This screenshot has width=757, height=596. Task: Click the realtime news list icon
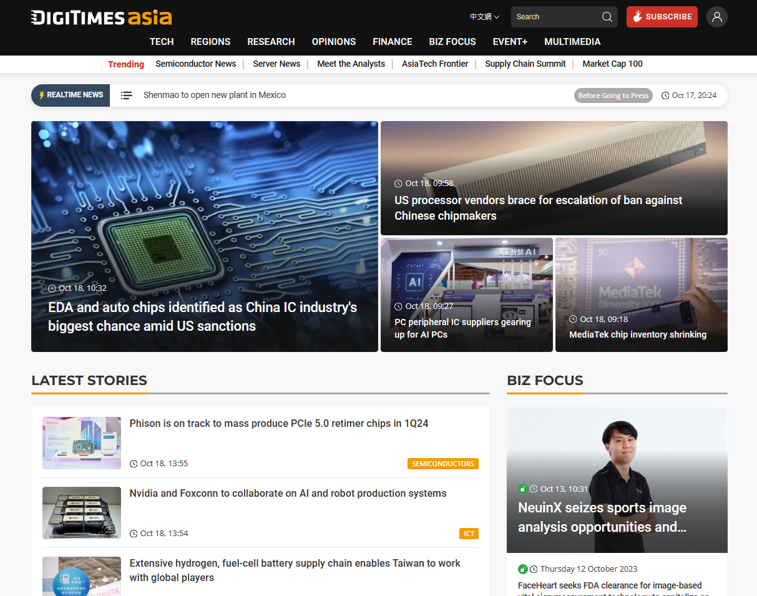[127, 95]
